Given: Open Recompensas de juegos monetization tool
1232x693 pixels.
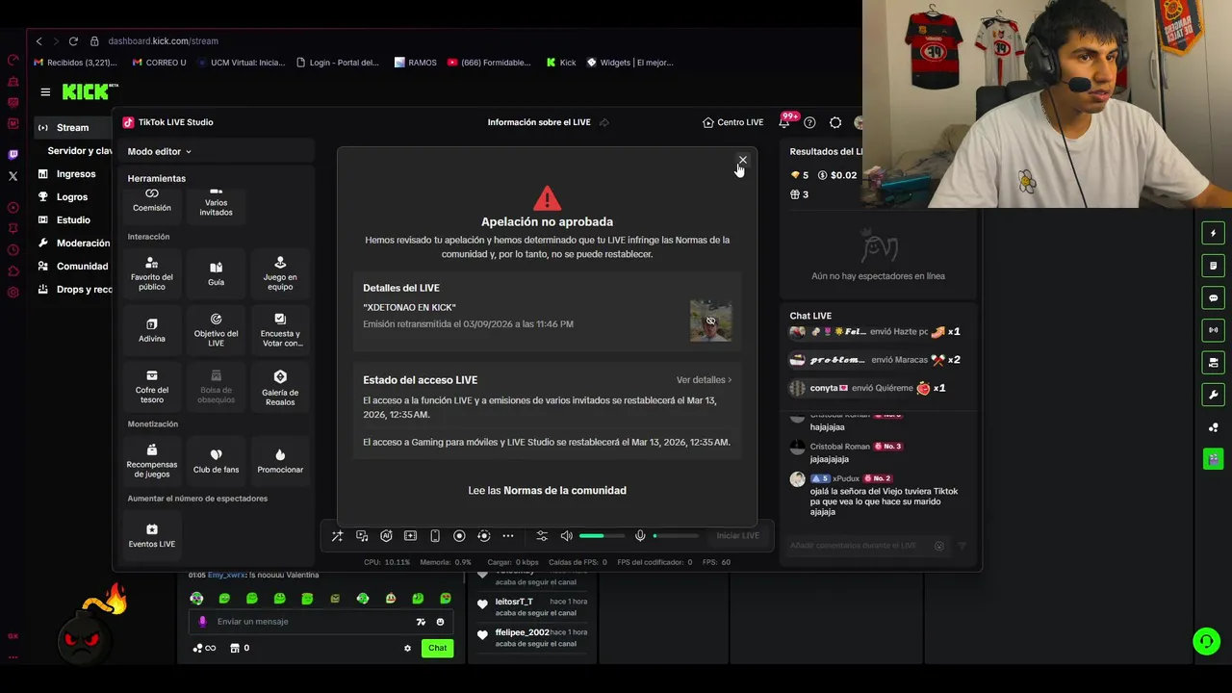Looking at the screenshot, I should (x=152, y=460).
